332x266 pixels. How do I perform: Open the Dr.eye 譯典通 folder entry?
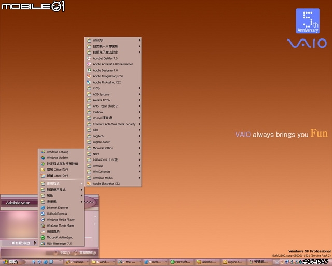(x=113, y=118)
